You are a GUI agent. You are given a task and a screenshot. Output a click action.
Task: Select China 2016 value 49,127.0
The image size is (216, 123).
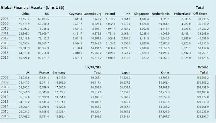pyautogui.click(x=24, y=58)
